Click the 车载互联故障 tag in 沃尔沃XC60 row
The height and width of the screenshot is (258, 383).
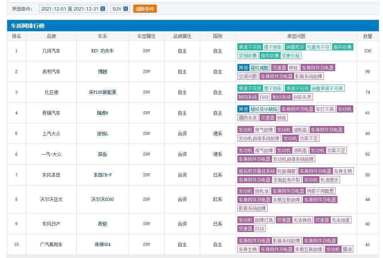pos(287,200)
